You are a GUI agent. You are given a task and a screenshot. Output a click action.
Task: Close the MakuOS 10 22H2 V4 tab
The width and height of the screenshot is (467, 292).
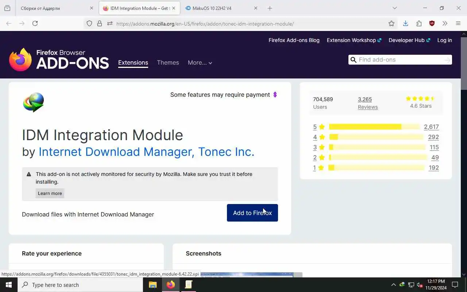(255, 8)
